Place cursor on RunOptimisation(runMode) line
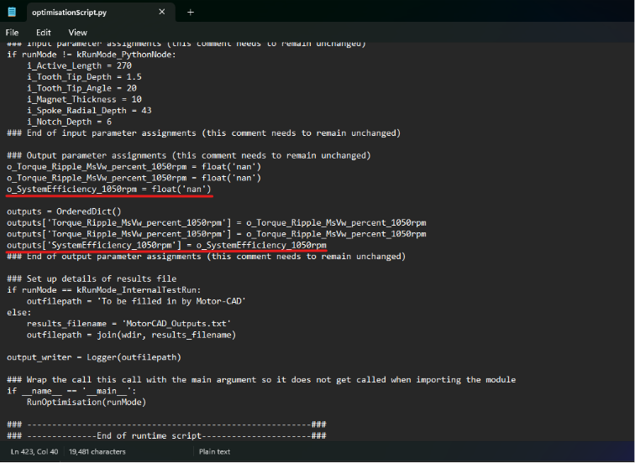This screenshot has height=463, width=635. pyautogui.click(x=85, y=401)
